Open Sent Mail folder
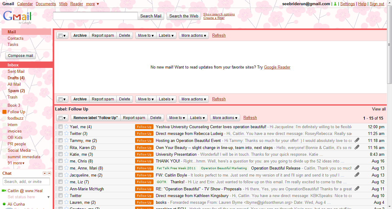 16,71
